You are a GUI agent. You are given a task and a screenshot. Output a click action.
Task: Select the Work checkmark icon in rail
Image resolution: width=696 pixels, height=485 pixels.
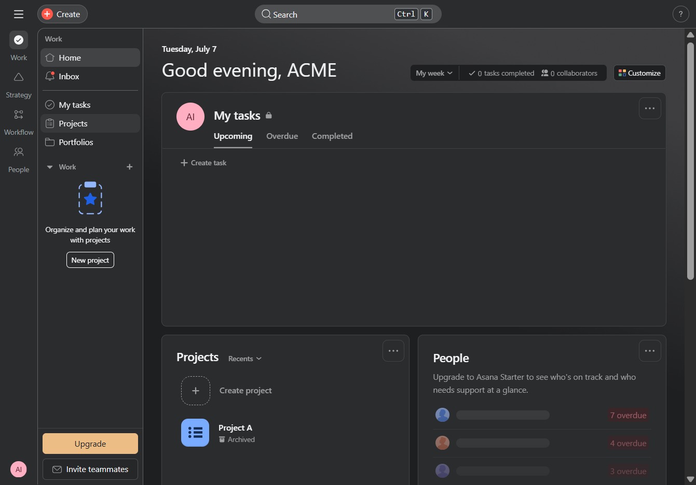[19, 40]
